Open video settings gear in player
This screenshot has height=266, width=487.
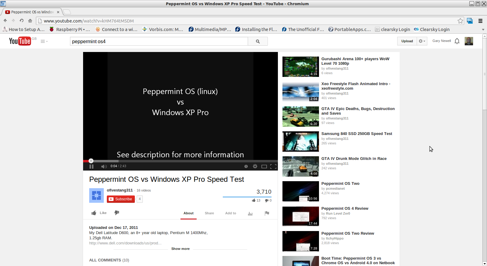[x=255, y=166]
